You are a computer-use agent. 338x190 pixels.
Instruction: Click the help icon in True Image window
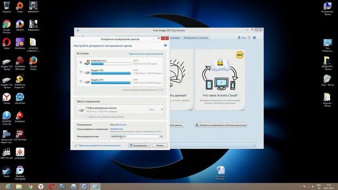pyautogui.click(x=255, y=37)
